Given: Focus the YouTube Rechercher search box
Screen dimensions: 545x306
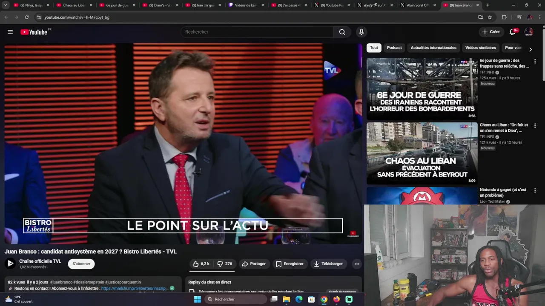Looking at the screenshot, I should pyautogui.click(x=257, y=32).
